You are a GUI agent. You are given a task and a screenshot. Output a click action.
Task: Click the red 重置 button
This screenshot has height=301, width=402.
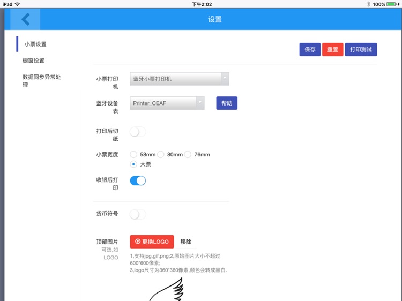(x=332, y=49)
